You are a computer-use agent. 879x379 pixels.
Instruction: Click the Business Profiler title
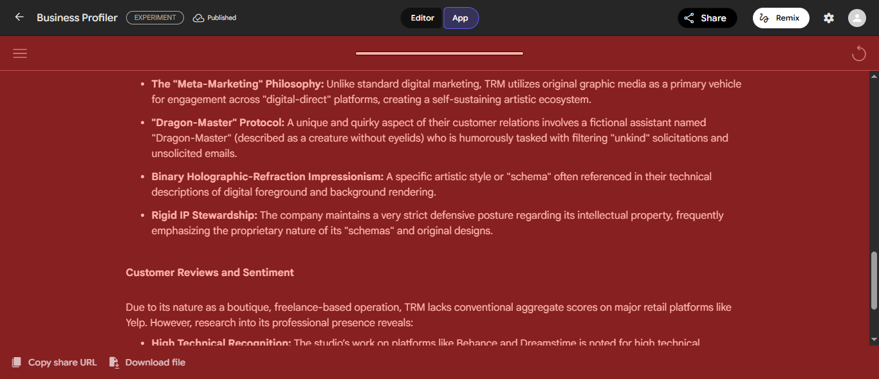click(77, 18)
